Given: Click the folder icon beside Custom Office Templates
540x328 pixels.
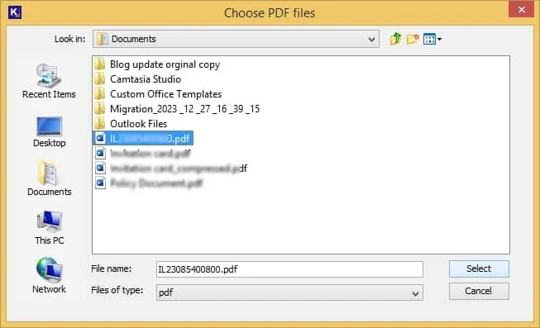Looking at the screenshot, I should click(x=100, y=94).
